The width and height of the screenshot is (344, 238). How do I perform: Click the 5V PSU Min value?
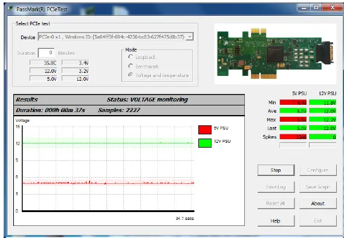point(293,102)
